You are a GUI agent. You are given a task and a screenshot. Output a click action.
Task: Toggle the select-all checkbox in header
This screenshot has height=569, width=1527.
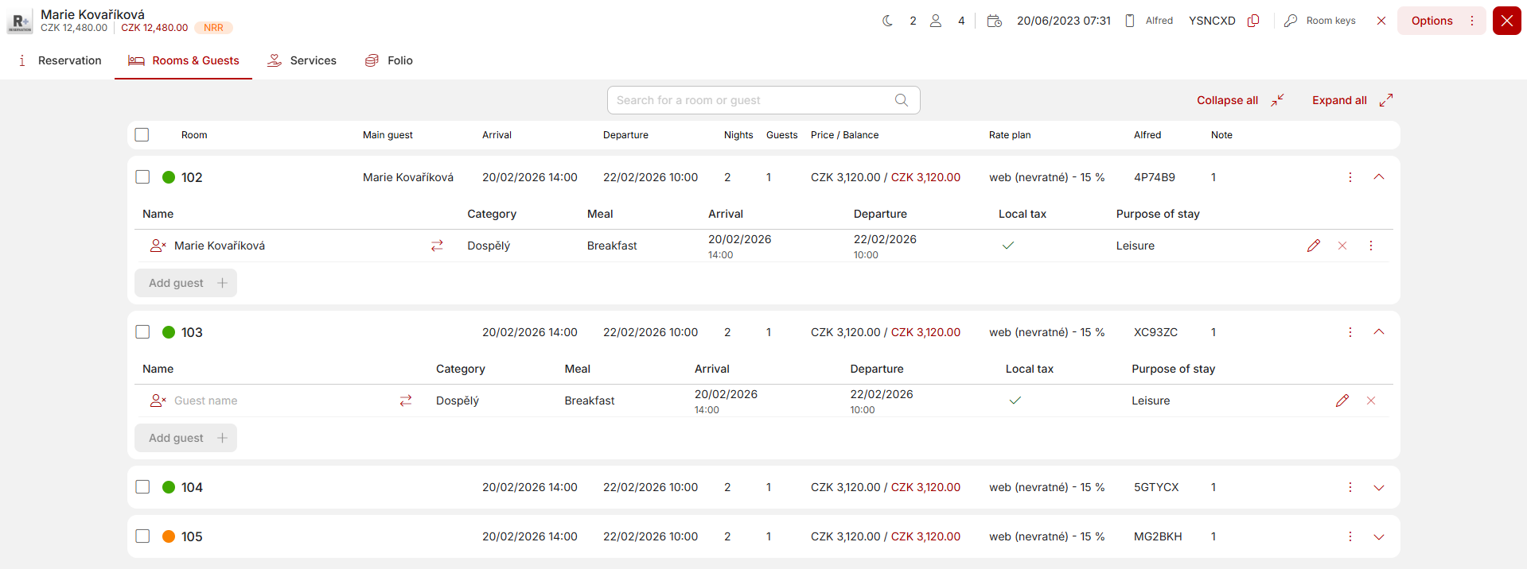(142, 135)
